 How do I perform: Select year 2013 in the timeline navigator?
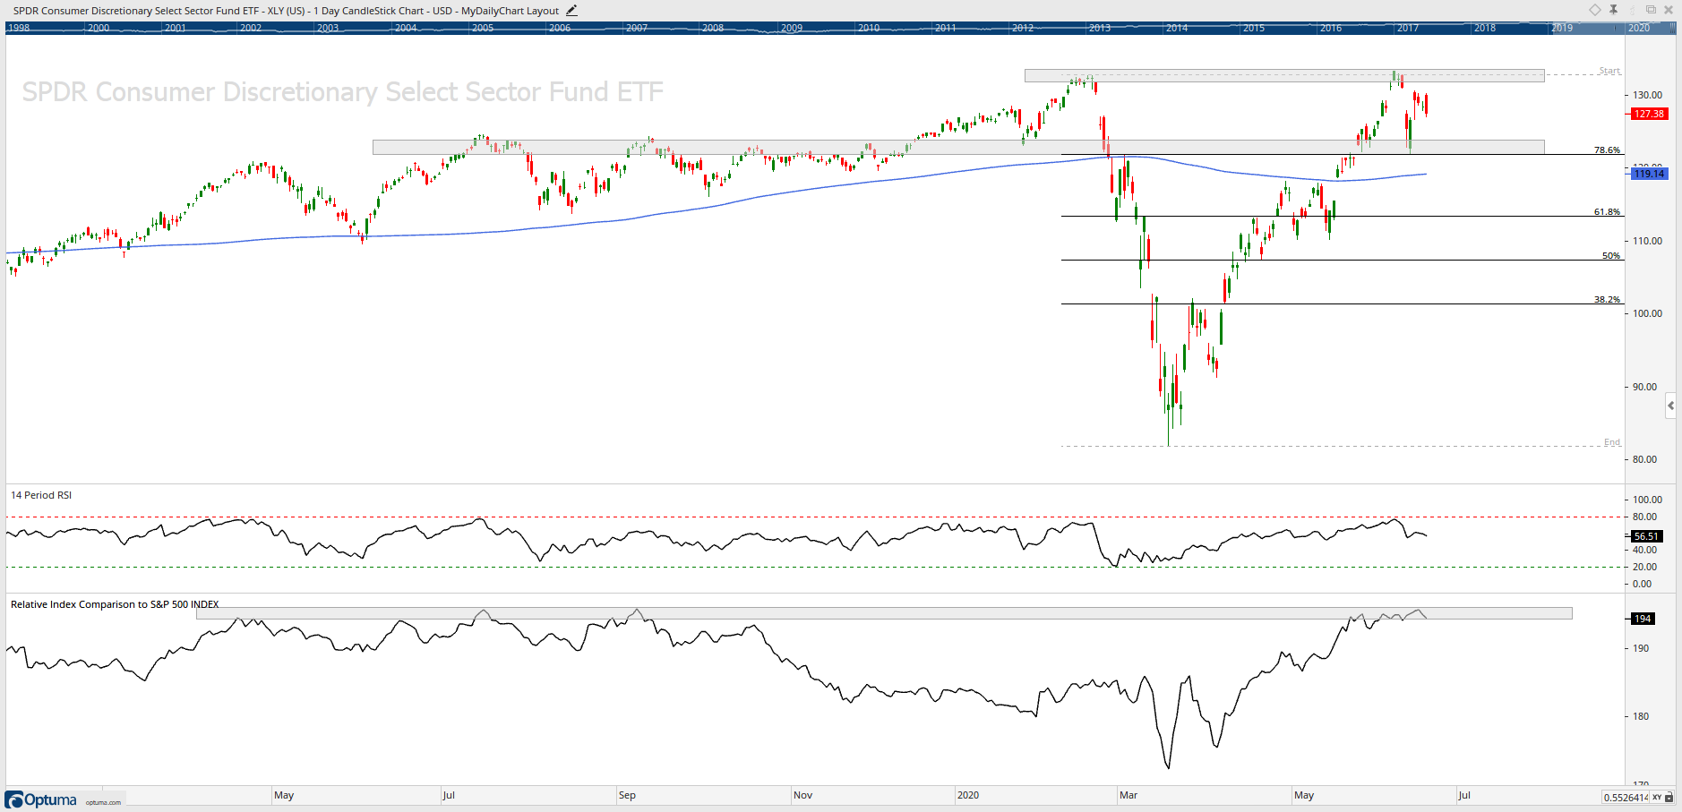[1100, 28]
